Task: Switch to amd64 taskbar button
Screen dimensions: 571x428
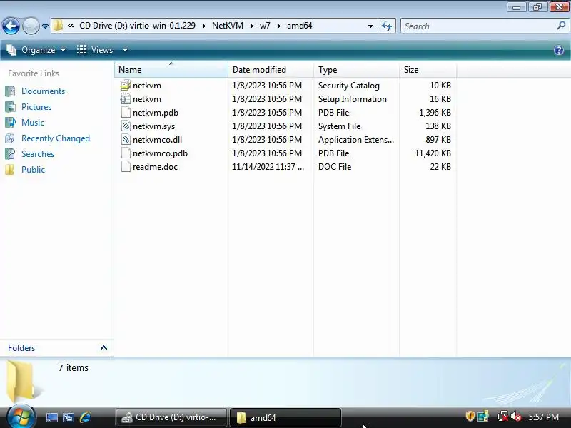Action: point(285,417)
